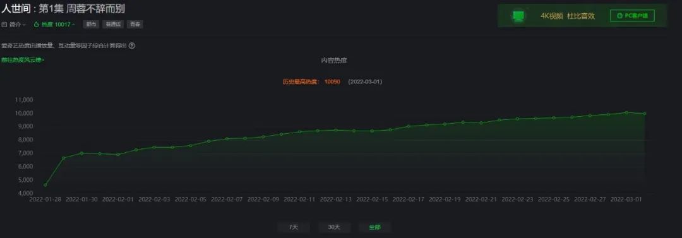This screenshot has height=238, width=682.
Task: Click the peak data point on 2022-03-01
Action: pyautogui.click(x=626, y=112)
